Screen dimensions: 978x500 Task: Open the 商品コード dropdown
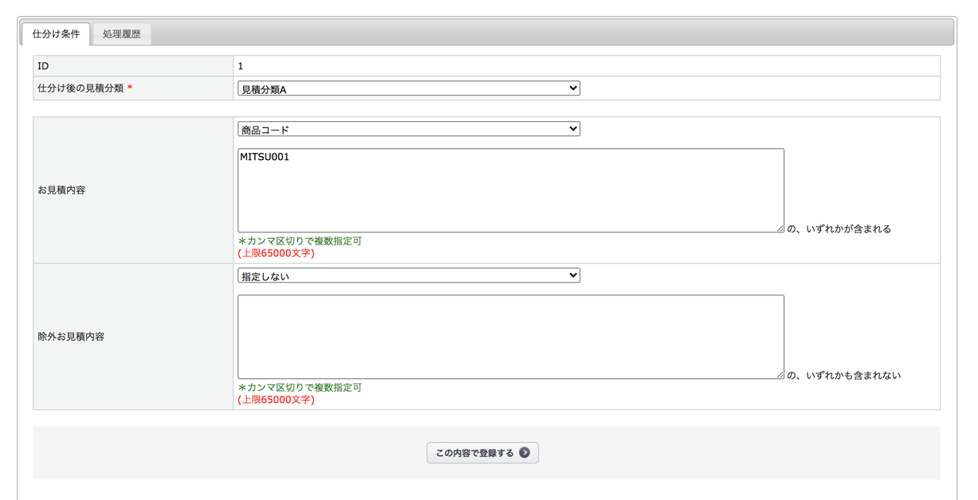point(408,129)
